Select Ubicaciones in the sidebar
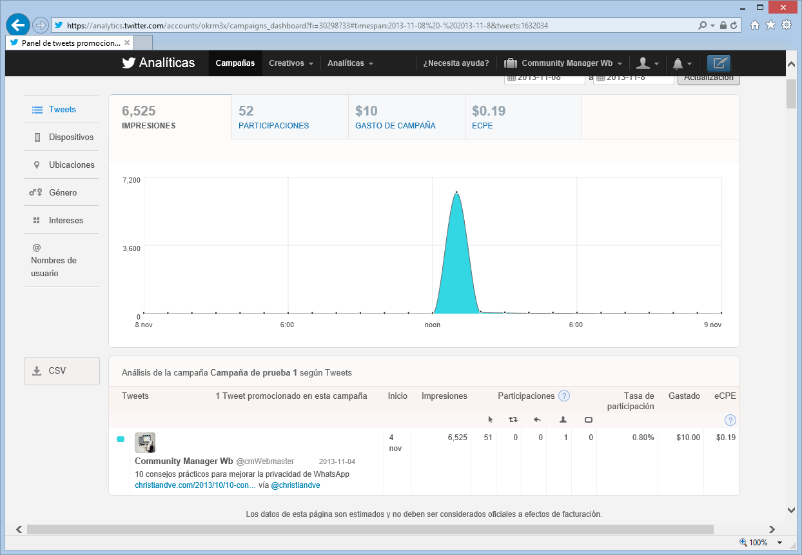The image size is (802, 555). pos(62,165)
